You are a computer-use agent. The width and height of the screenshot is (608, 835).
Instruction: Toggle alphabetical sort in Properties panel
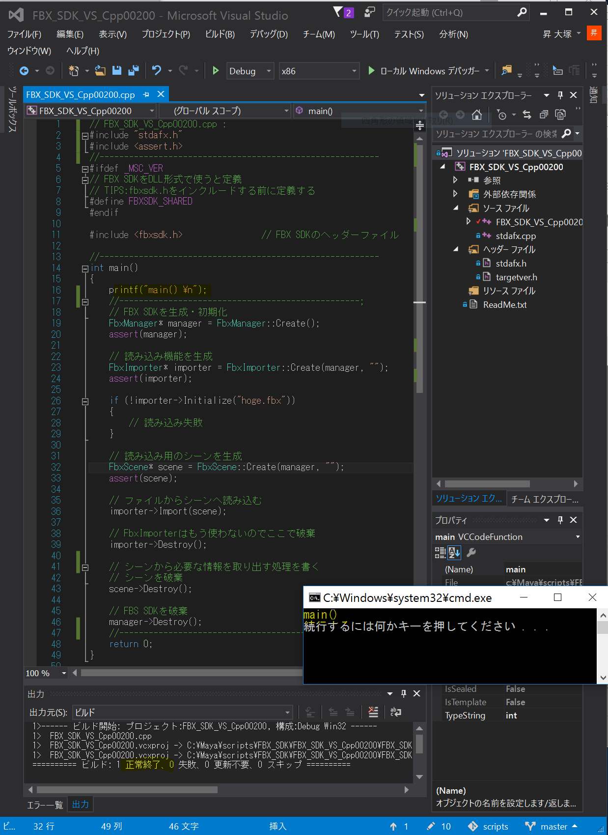[454, 553]
